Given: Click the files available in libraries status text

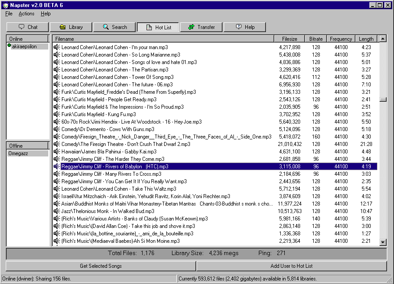Looking at the screenshot, I should point(247,279).
